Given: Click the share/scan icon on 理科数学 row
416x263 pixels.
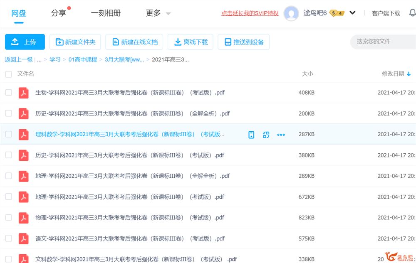Looking at the screenshot, I should [x=266, y=135].
